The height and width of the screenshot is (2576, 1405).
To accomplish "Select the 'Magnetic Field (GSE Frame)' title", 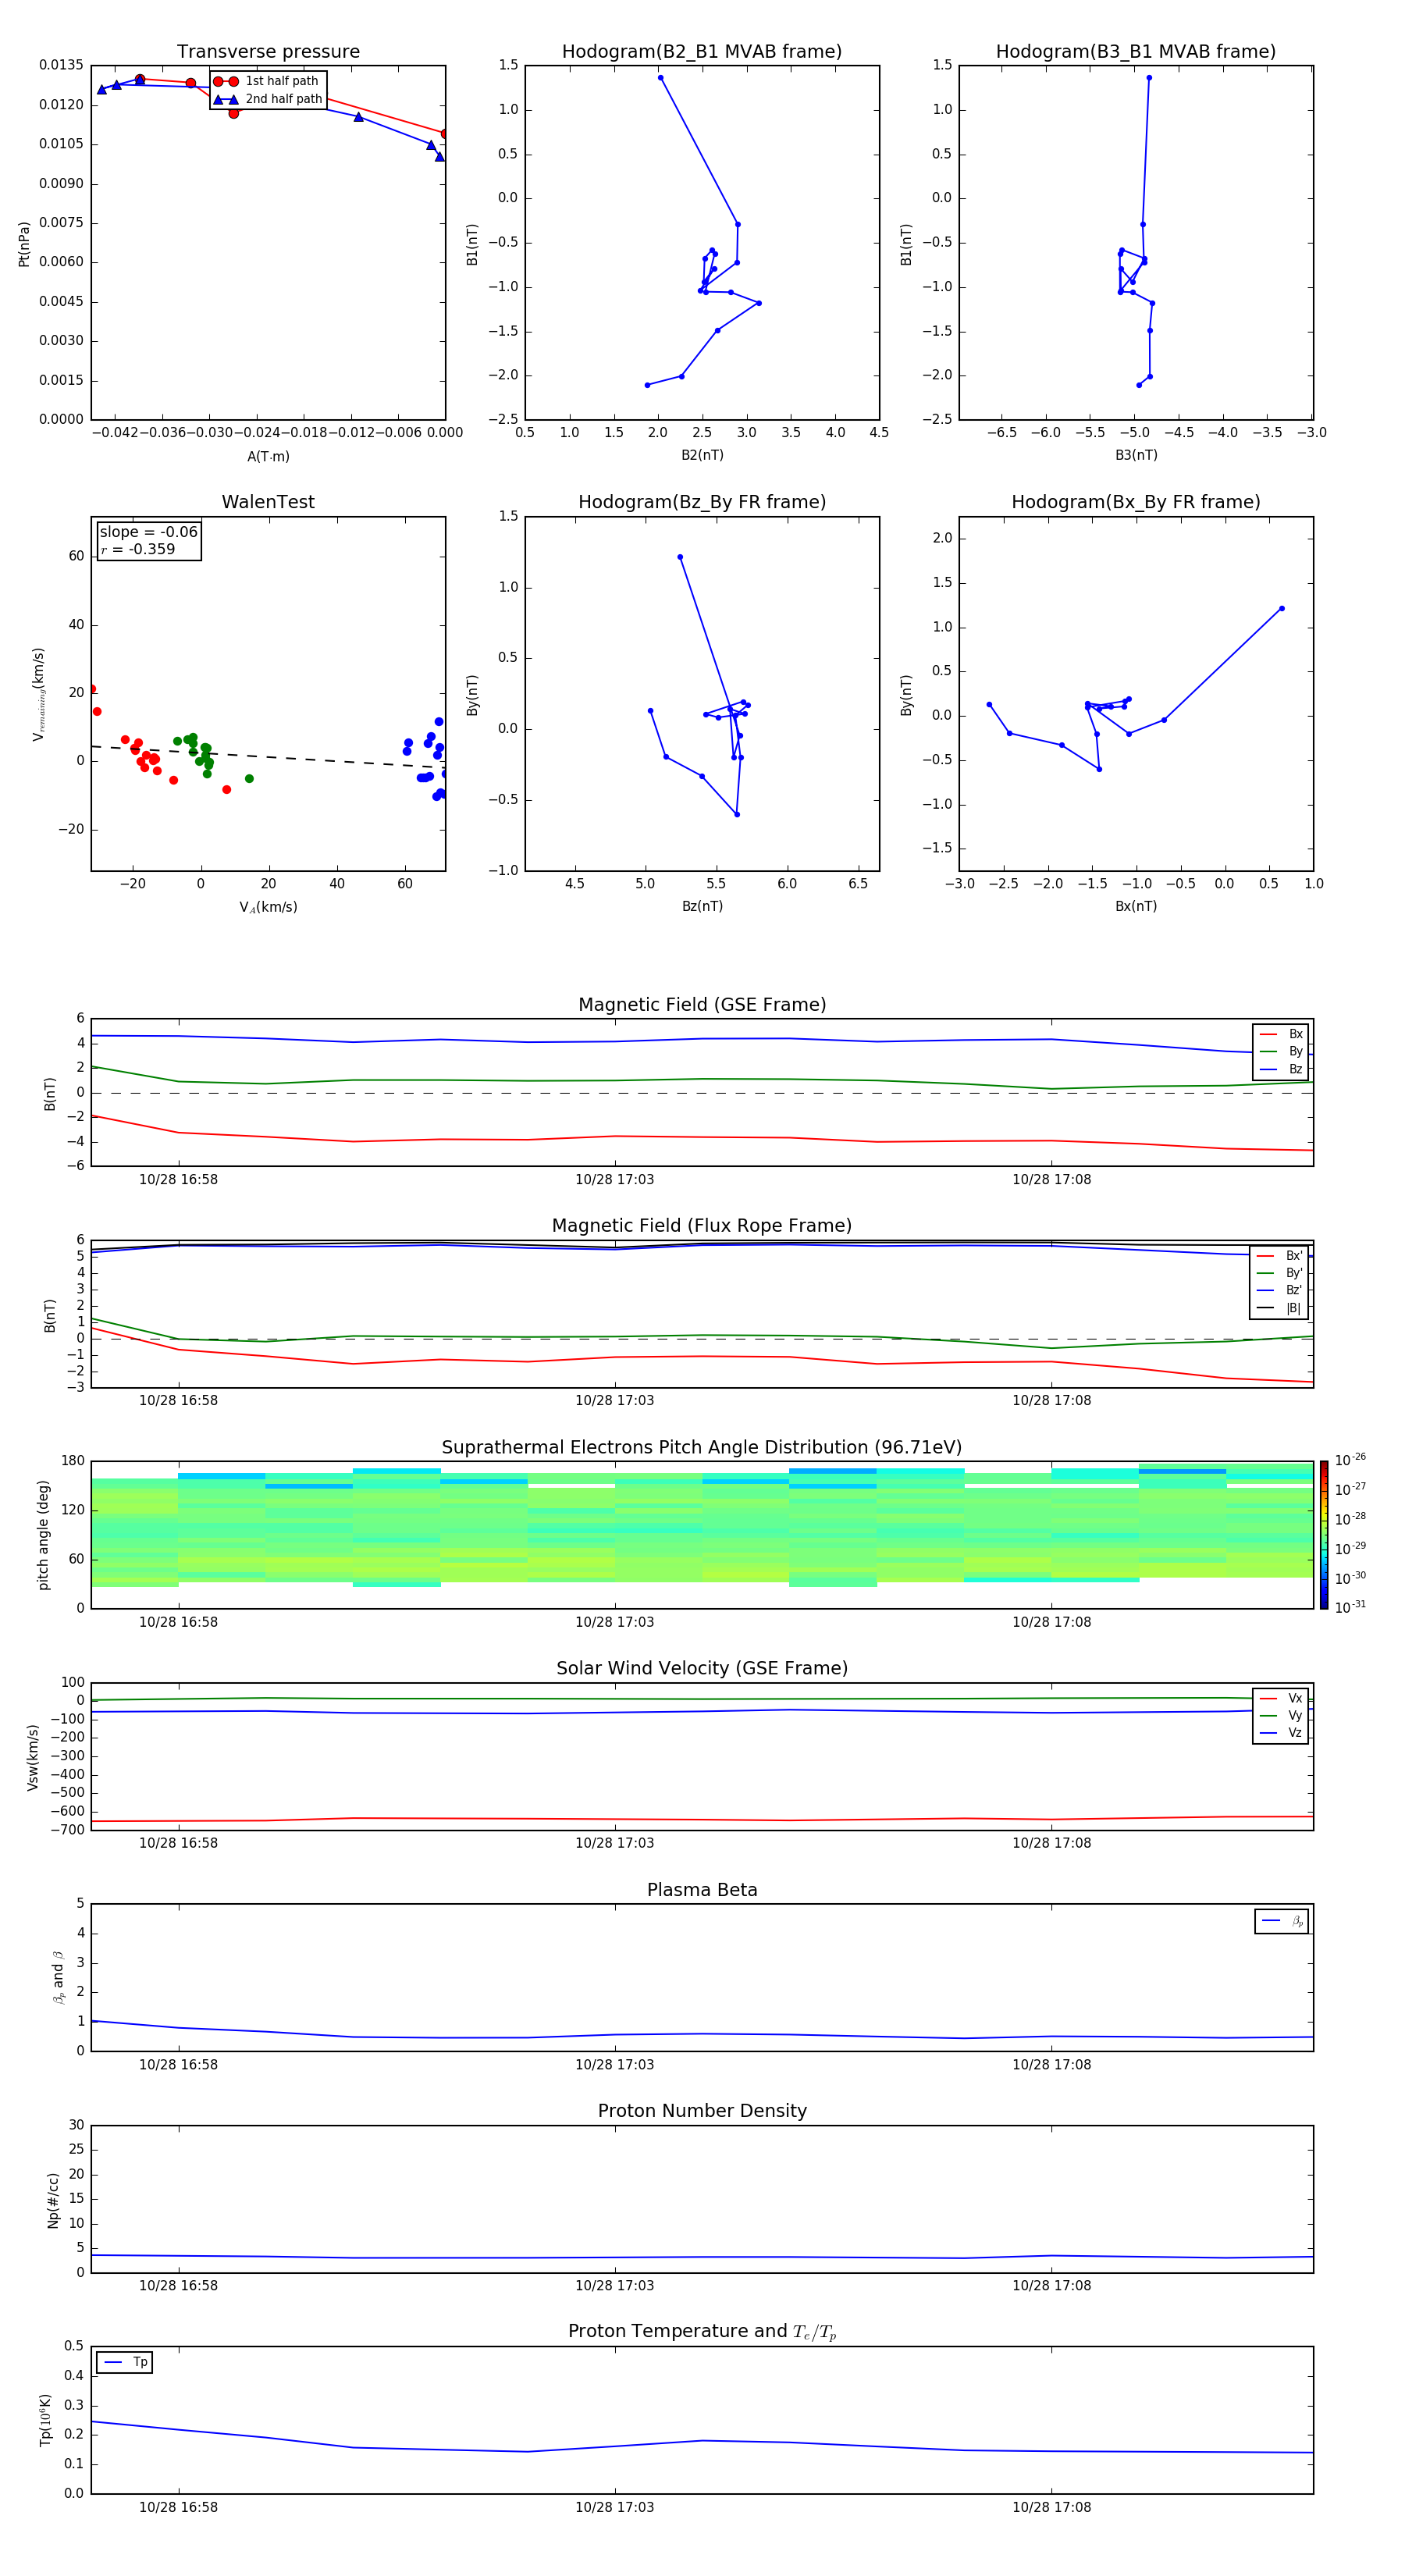I will coord(702,1005).
